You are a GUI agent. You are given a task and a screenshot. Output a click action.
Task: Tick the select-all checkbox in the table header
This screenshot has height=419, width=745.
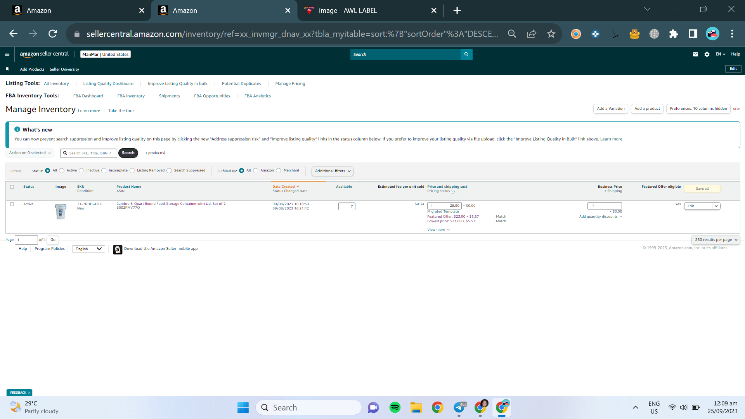click(x=12, y=187)
